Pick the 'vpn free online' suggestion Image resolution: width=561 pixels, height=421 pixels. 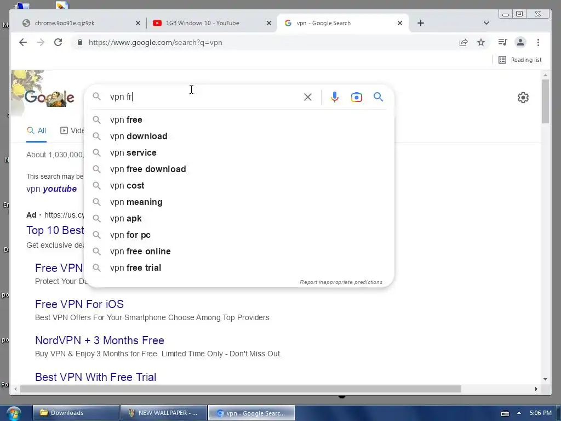239,251
